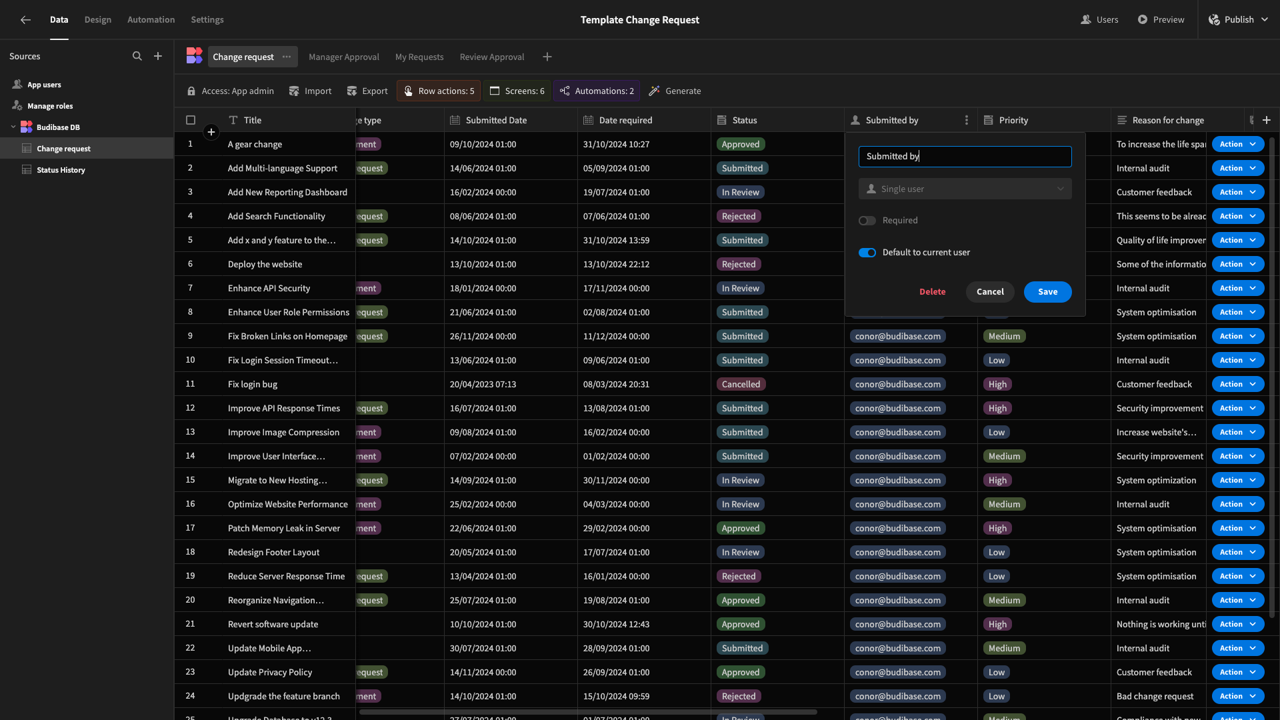Click the Status column options-type icon
The height and width of the screenshot is (720, 1280).
point(722,120)
